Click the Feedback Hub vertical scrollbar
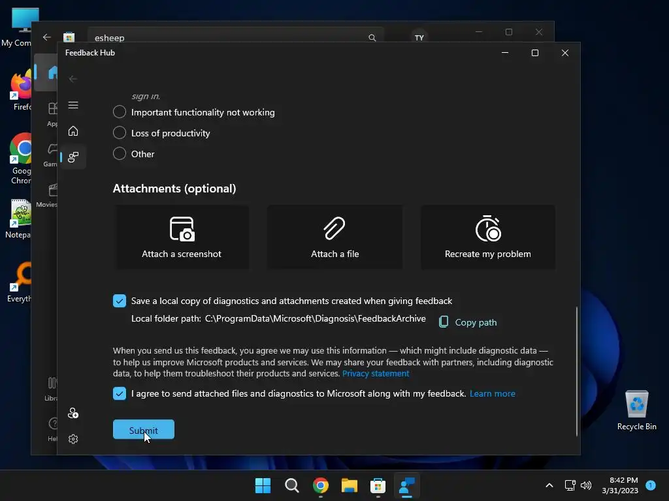 (577, 371)
